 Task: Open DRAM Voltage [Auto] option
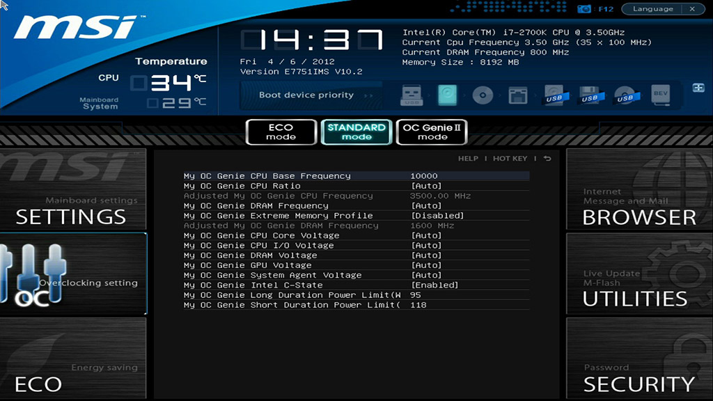[427, 255]
